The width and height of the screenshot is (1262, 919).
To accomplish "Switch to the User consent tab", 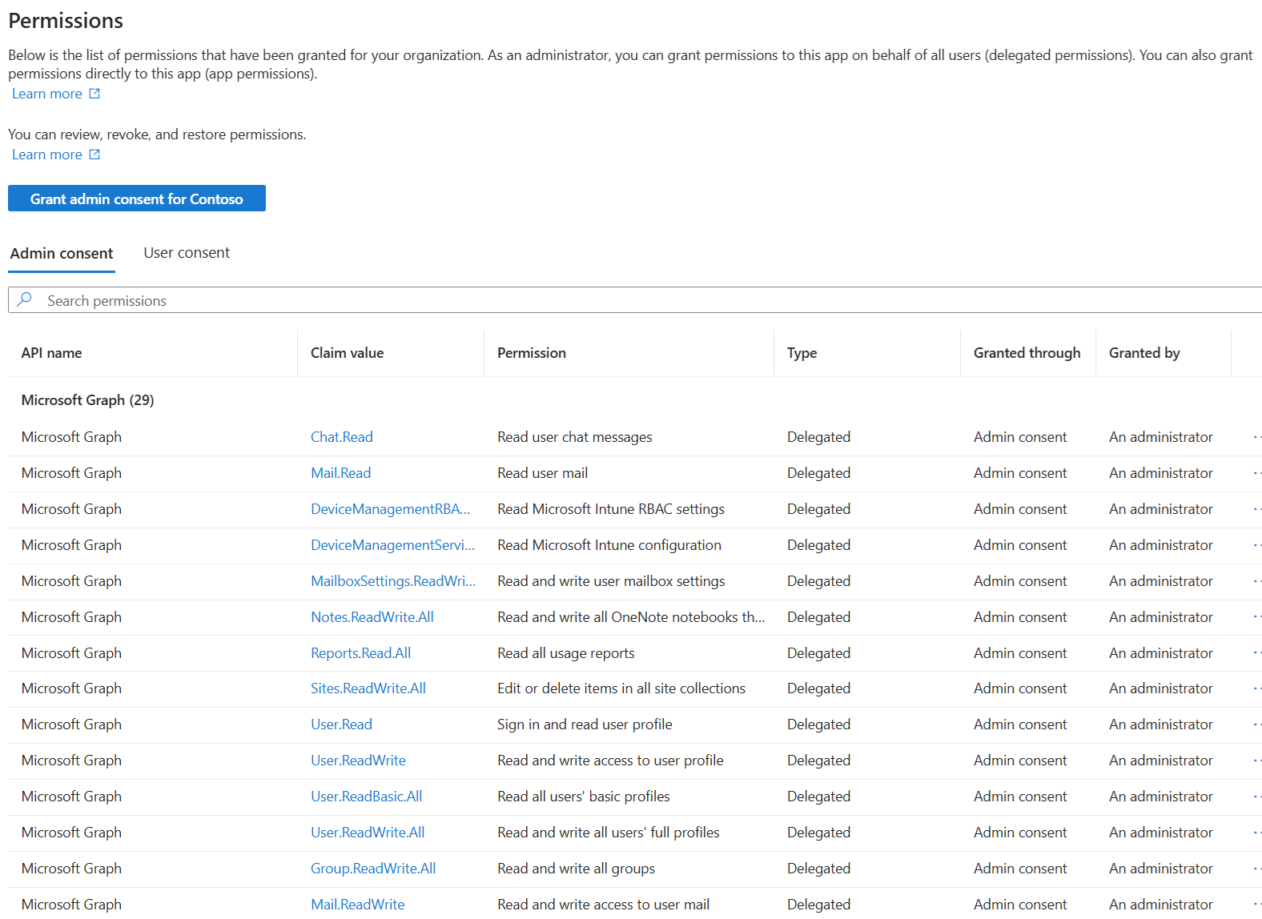I will (187, 253).
